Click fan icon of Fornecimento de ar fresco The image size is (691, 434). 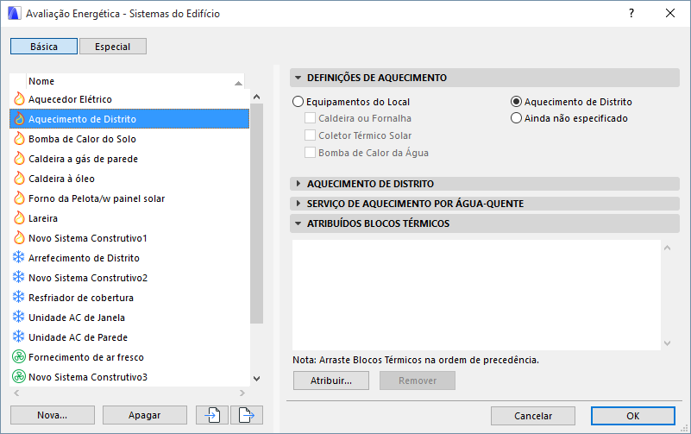[x=19, y=357]
